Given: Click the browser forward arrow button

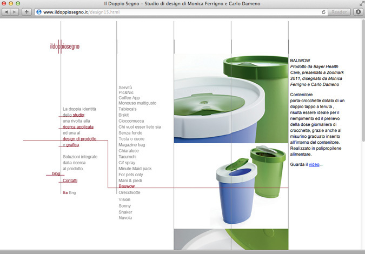Looking at the screenshot, I should (x=15, y=12).
